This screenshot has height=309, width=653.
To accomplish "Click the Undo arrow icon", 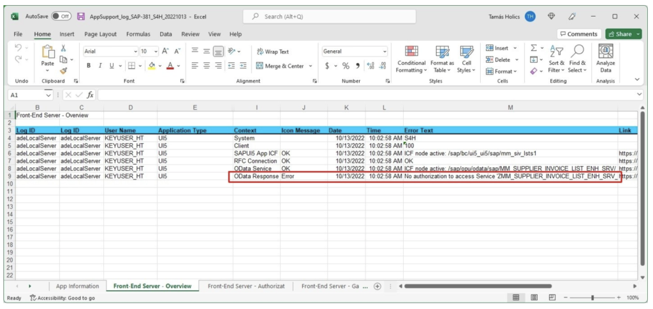I will click(x=18, y=48).
